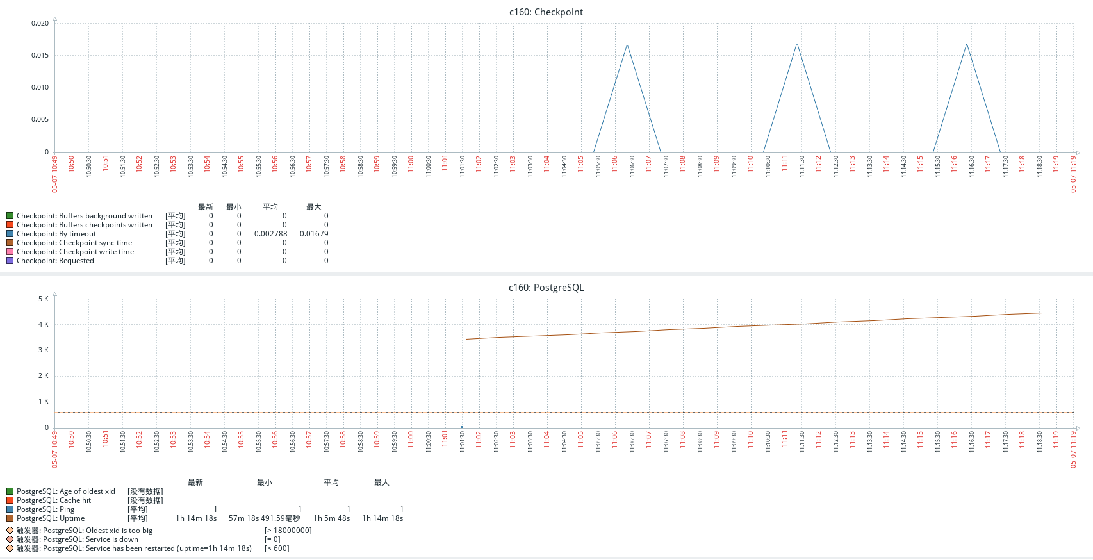The image size is (1093, 560).
Task: Click the By timeout maximum value 0.01679
Action: click(x=314, y=234)
